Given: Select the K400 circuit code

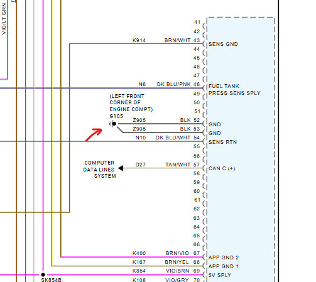Looking at the screenshot, I should [x=139, y=253].
